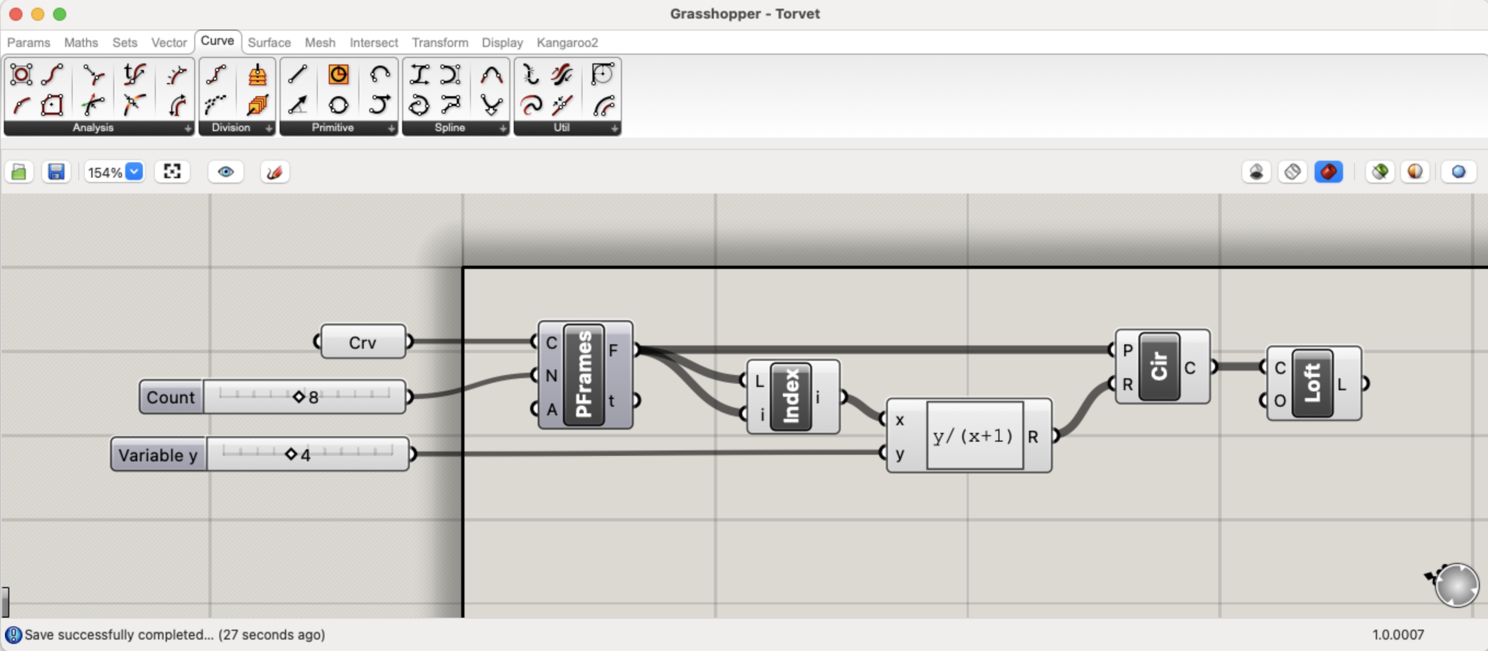Image resolution: width=1488 pixels, height=651 pixels.
Task: Click the Crv parameter button
Action: 364,342
